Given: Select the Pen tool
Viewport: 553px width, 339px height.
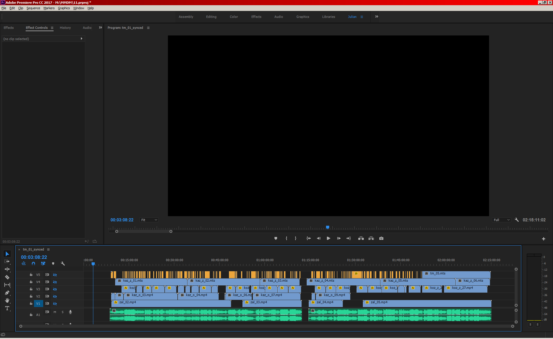Looking at the screenshot, I should point(7,293).
